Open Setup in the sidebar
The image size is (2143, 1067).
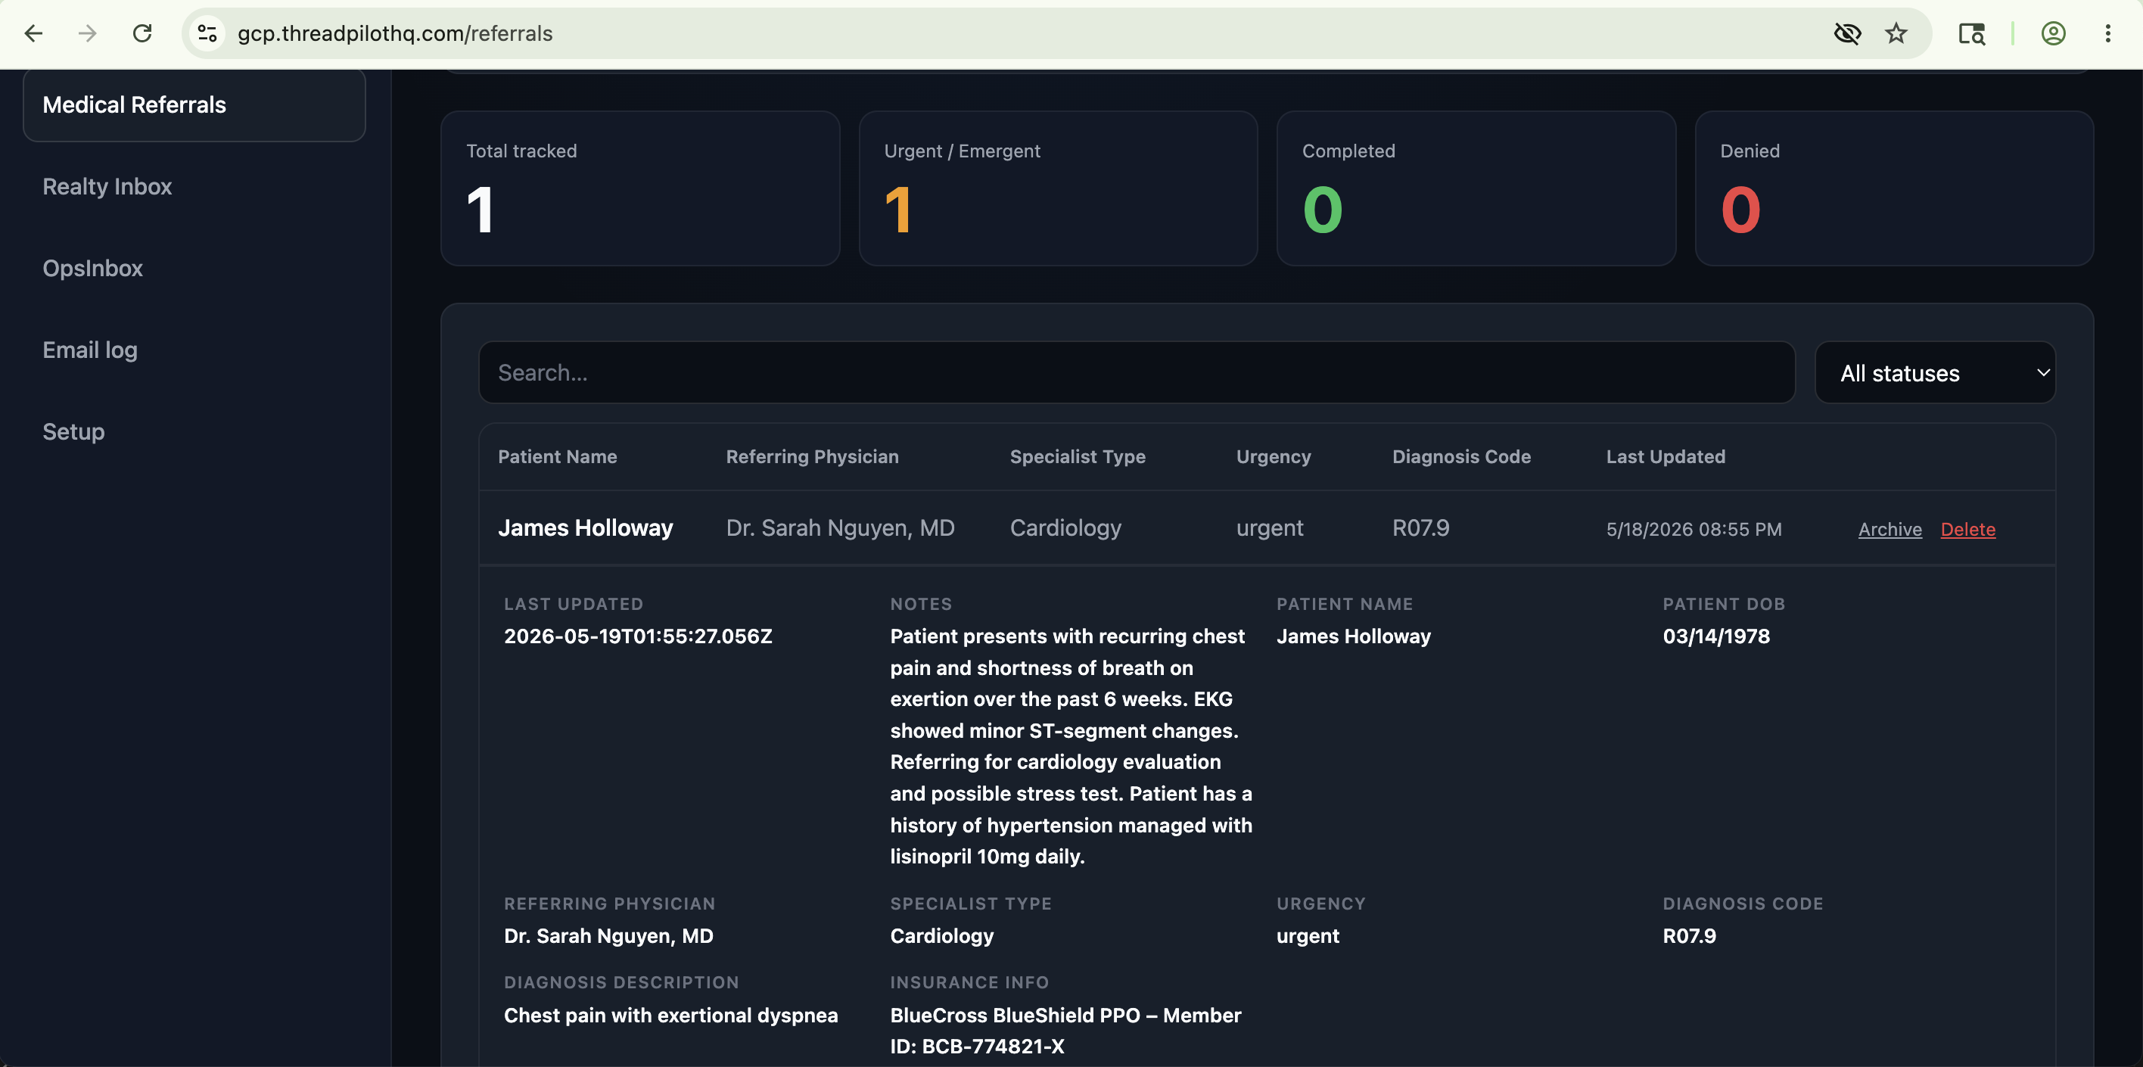pyautogui.click(x=73, y=431)
